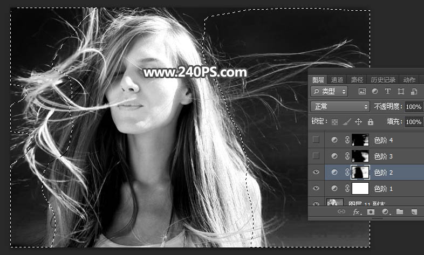The image size is (424, 255).
Task: Click the panel resize grip below layers
Action: (377, 218)
